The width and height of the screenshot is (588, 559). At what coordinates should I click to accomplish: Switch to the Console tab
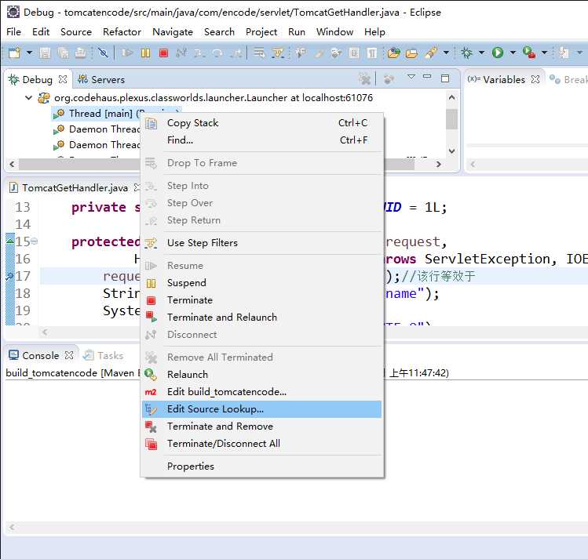pos(41,355)
